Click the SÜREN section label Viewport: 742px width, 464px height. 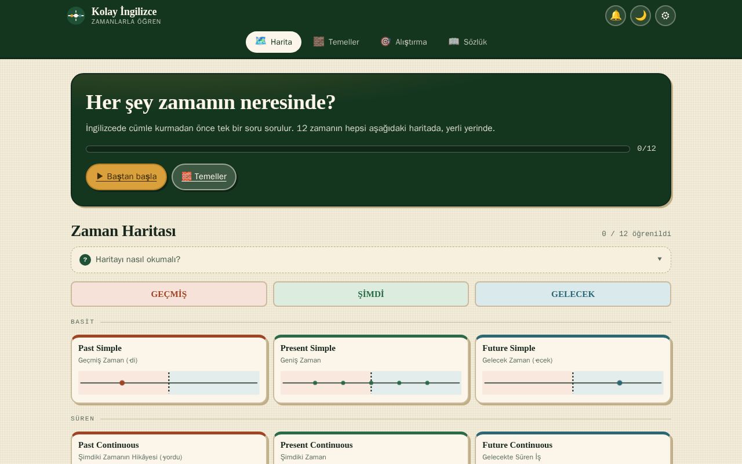[82, 419]
